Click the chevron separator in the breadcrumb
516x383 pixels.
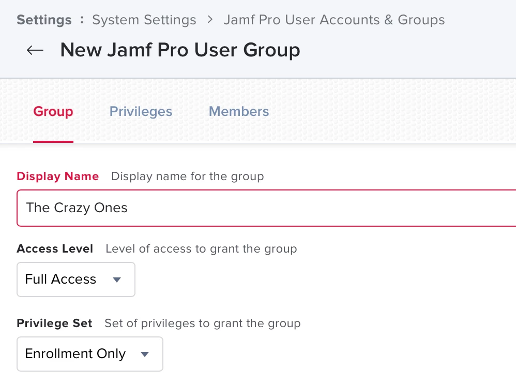[x=210, y=20]
